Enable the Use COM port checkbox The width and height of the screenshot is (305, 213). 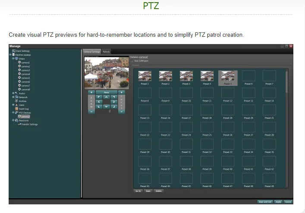pyautogui.click(x=132, y=61)
